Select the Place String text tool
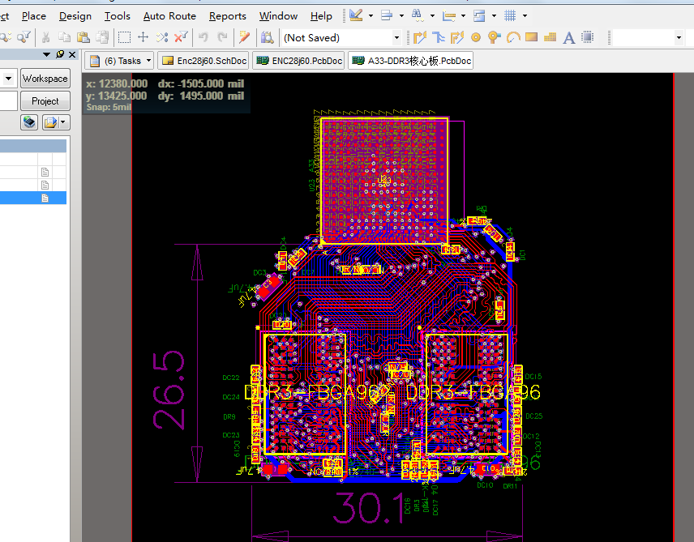 click(x=569, y=37)
